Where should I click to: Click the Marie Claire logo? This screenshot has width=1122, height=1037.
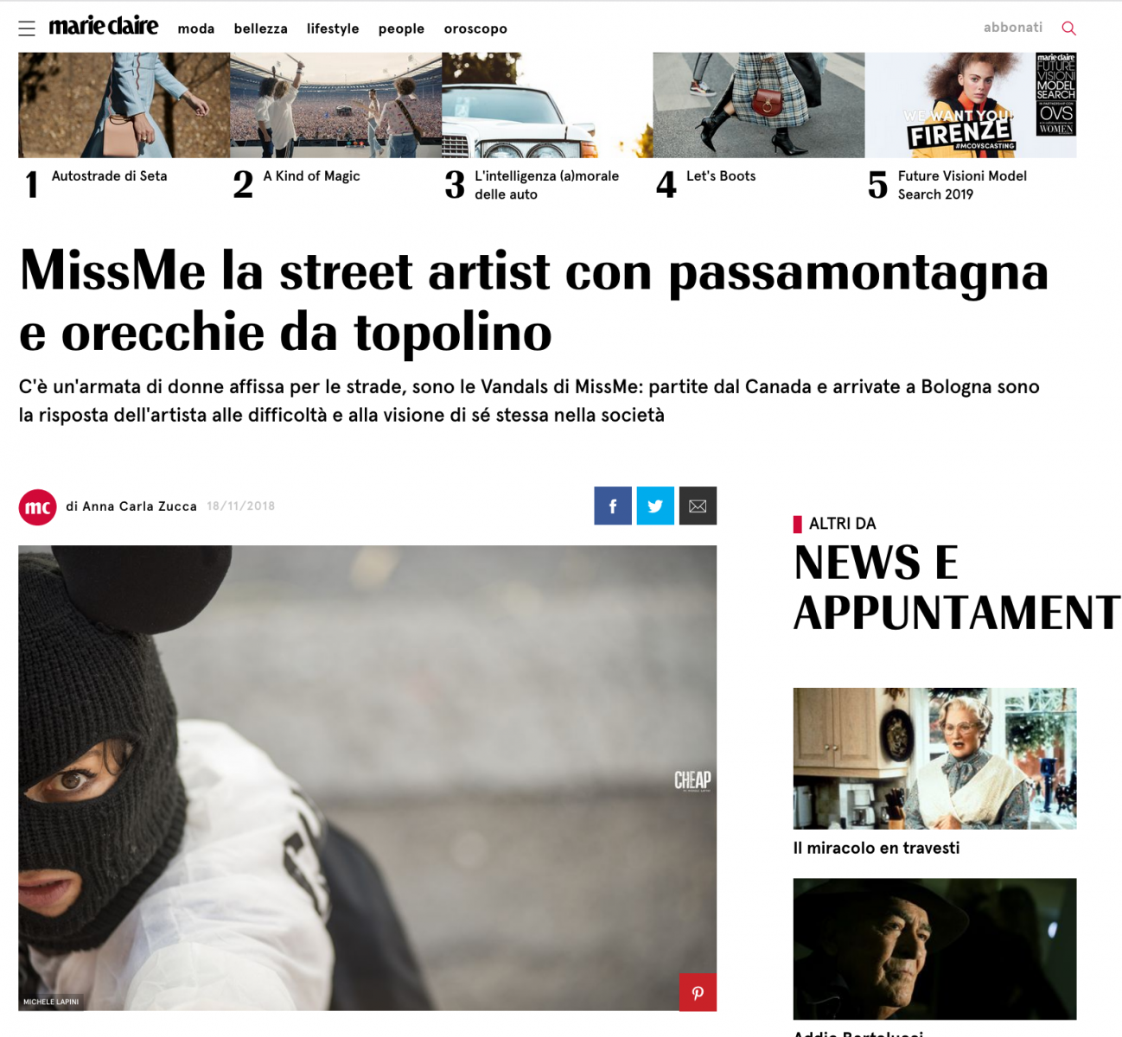tap(104, 26)
